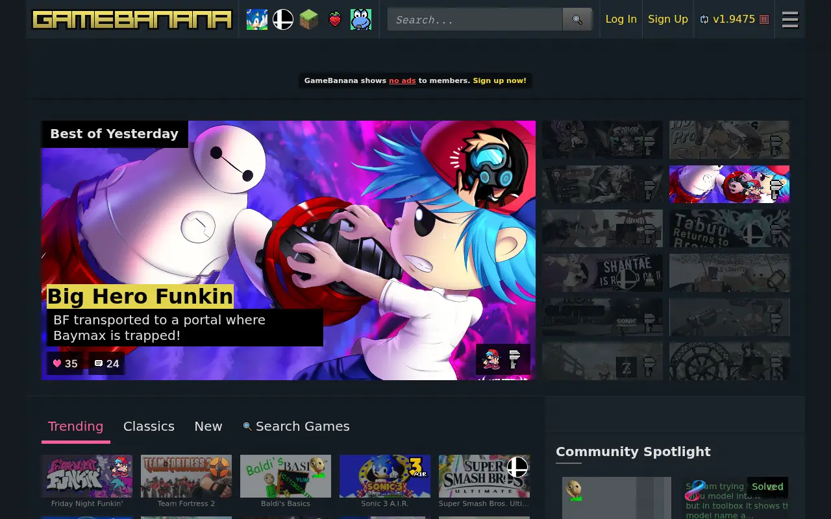Open Super Smash Bros. Ultimate tile
This screenshot has width=831, height=519.
point(484,481)
